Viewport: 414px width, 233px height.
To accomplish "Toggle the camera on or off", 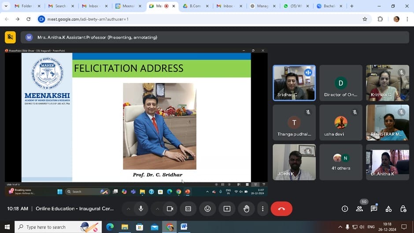I will (170, 209).
